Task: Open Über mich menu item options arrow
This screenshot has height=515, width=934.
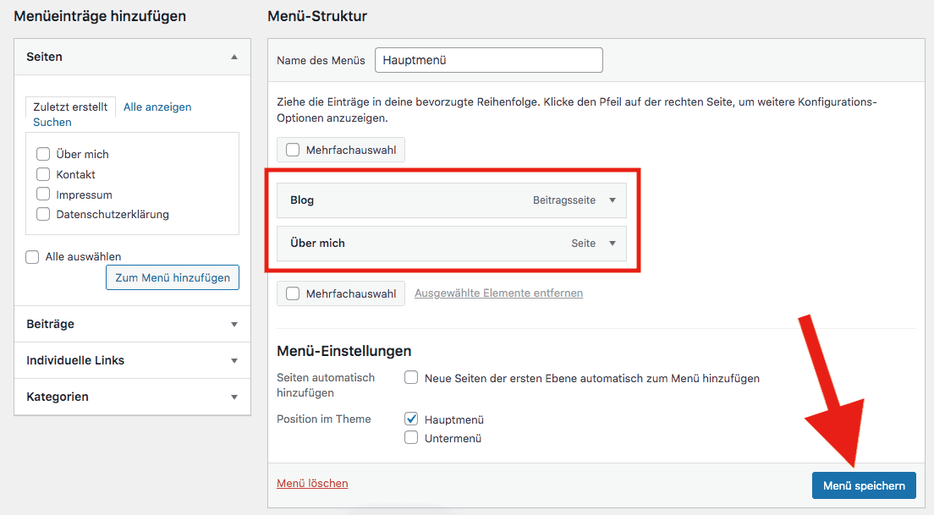Action: pos(613,243)
